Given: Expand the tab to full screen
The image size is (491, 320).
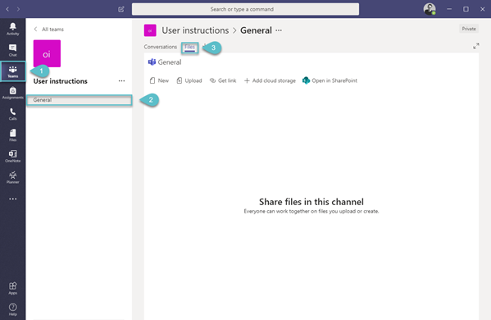Looking at the screenshot, I should (x=476, y=46).
